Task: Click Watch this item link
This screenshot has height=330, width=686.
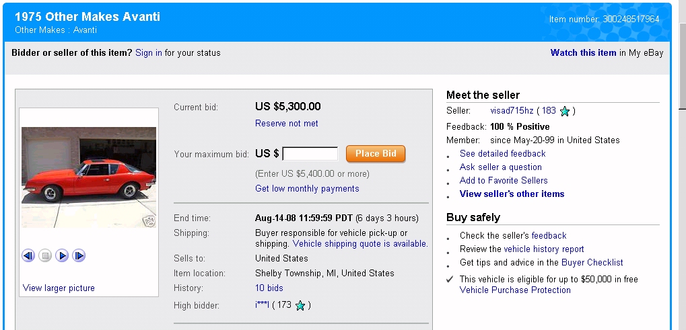Action: 583,53
